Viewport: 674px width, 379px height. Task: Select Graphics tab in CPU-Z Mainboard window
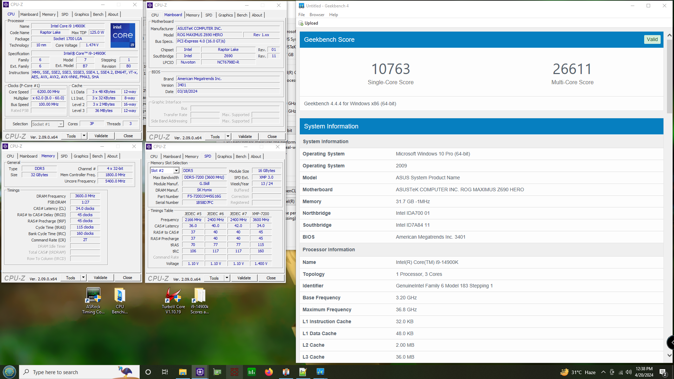click(x=225, y=15)
